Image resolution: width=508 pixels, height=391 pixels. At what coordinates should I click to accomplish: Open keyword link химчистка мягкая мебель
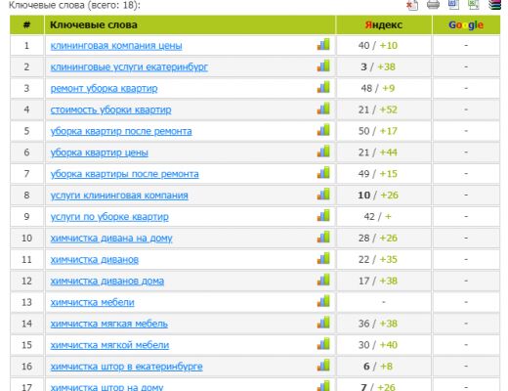[x=109, y=324]
